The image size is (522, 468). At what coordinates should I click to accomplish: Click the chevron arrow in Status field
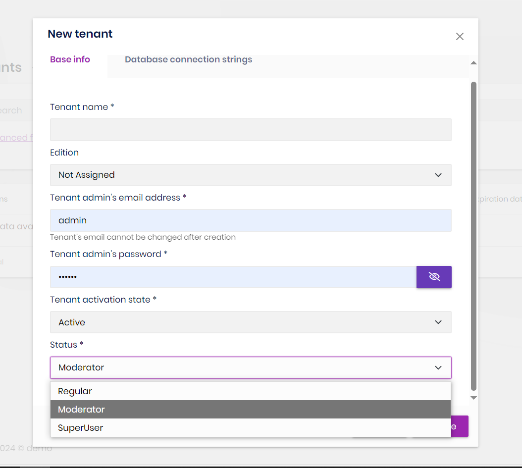[438, 367]
